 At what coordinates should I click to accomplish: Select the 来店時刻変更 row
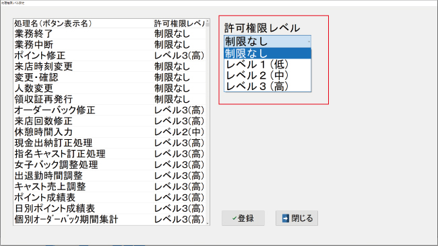[109, 67]
